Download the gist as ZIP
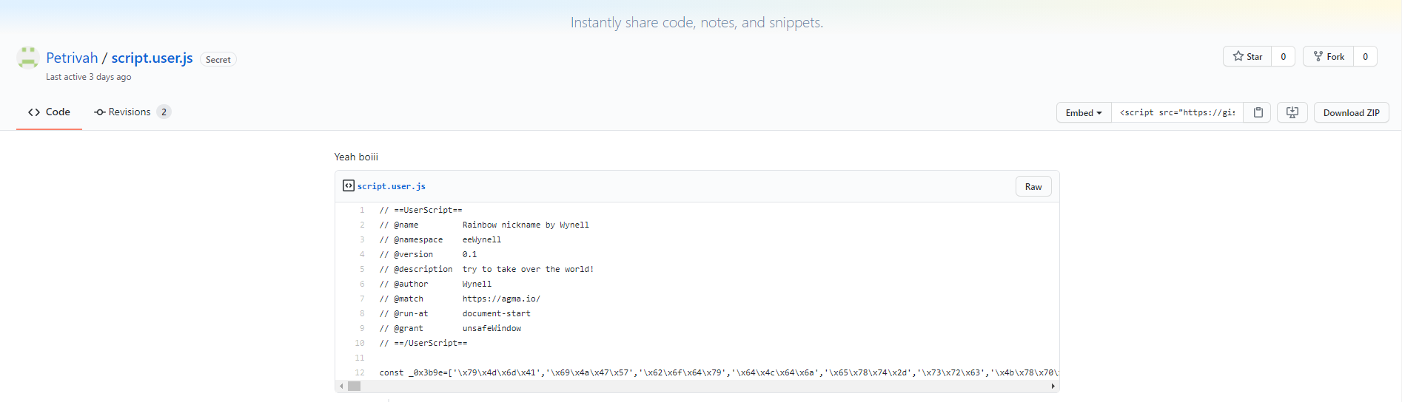1402x402 pixels. (1351, 112)
